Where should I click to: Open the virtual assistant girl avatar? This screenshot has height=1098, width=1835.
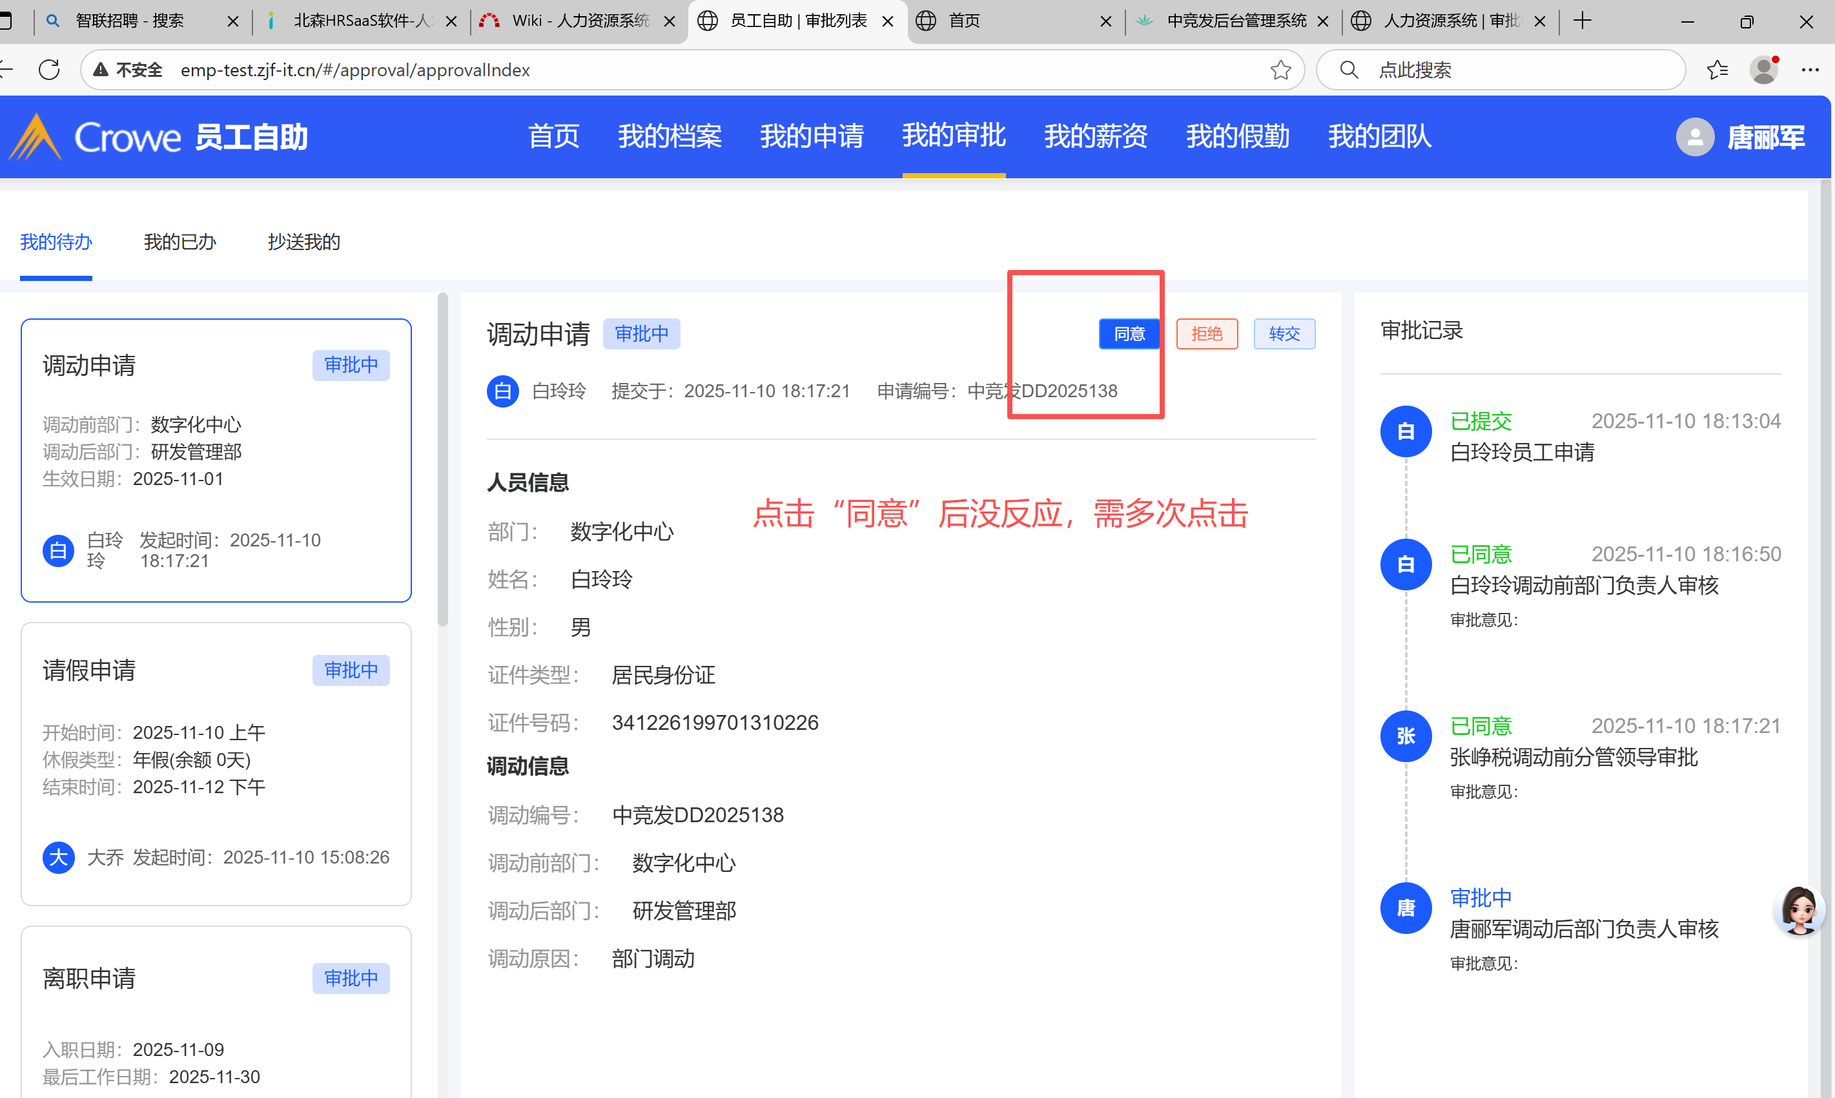pyautogui.click(x=1799, y=909)
